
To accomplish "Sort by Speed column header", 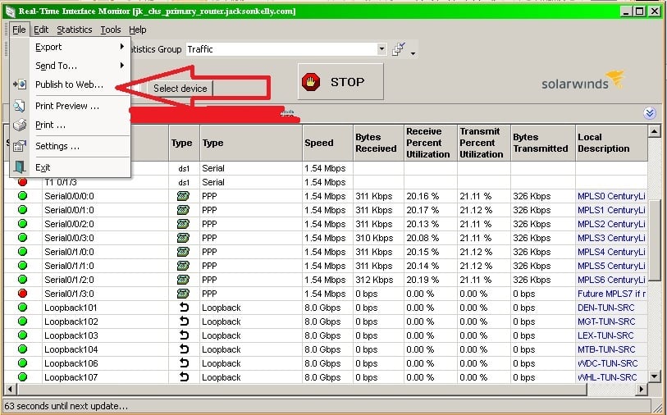I will (327, 143).
